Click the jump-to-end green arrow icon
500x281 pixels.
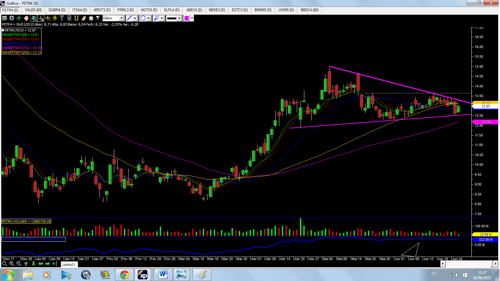[x=55, y=264]
